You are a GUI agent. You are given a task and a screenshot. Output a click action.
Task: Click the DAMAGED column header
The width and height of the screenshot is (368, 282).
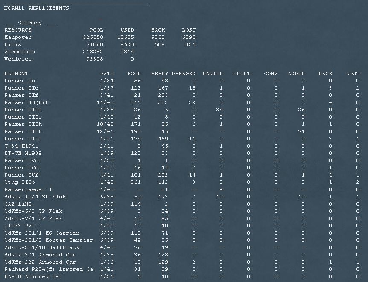[184, 73]
